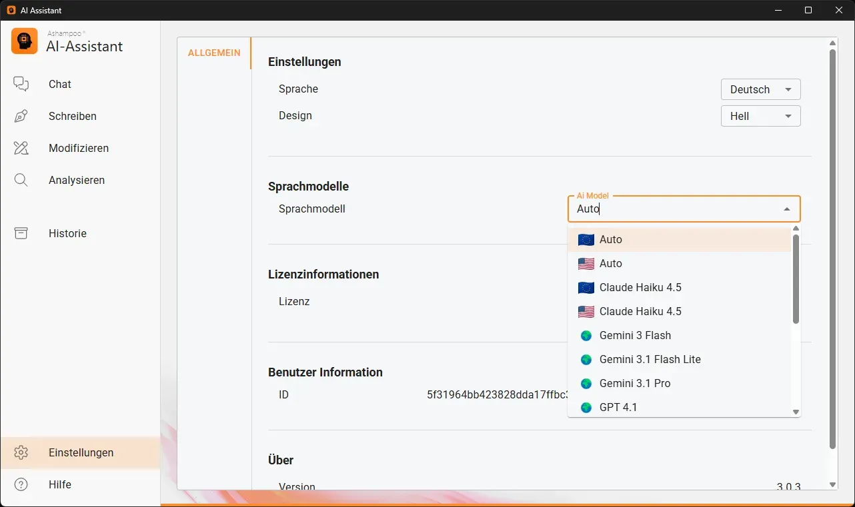Click the version number 3.0.3
Viewport: 855px width, 507px height.
coord(789,486)
